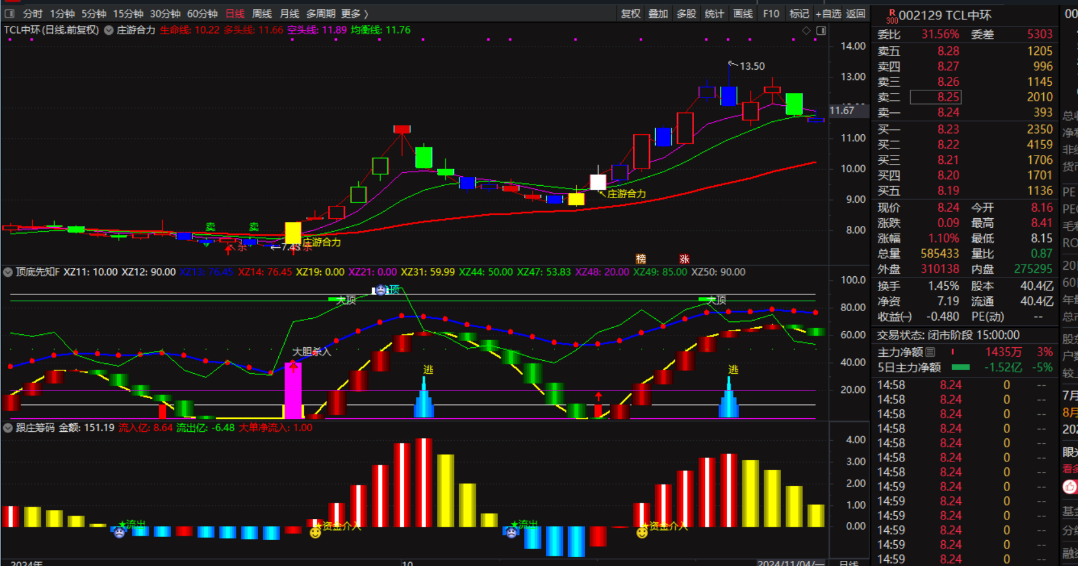Expand the 更多 timeframe options
The width and height of the screenshot is (1078, 566).
tap(354, 14)
